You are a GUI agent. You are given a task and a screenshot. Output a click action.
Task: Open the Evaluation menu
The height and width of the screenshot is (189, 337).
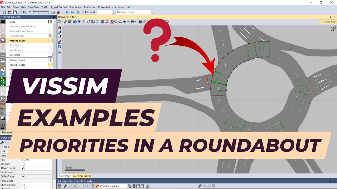tap(90, 7)
